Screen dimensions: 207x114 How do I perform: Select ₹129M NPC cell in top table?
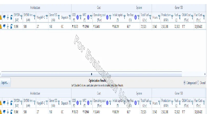86,27
